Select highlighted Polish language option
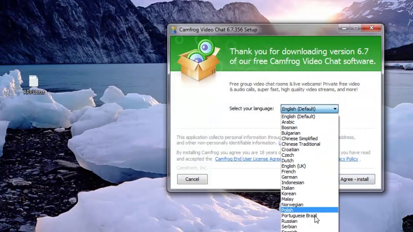 (310, 210)
